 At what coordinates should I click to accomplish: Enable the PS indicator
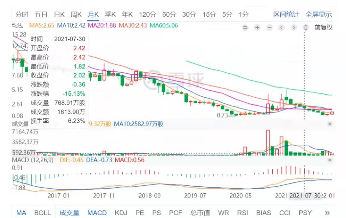(x=156, y=213)
